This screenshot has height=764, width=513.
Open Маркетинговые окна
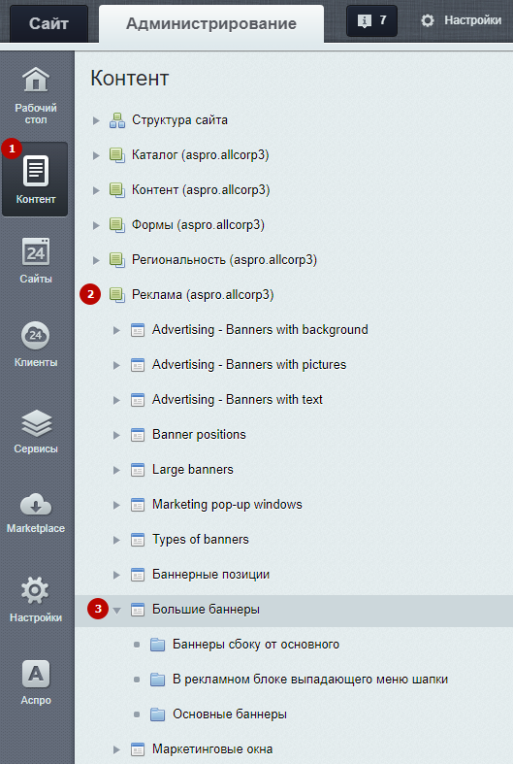212,748
